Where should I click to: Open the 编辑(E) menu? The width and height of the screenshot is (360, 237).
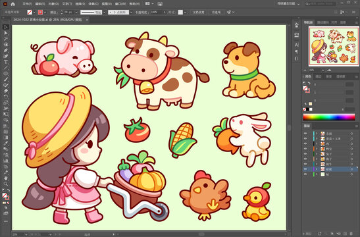point(40,4)
